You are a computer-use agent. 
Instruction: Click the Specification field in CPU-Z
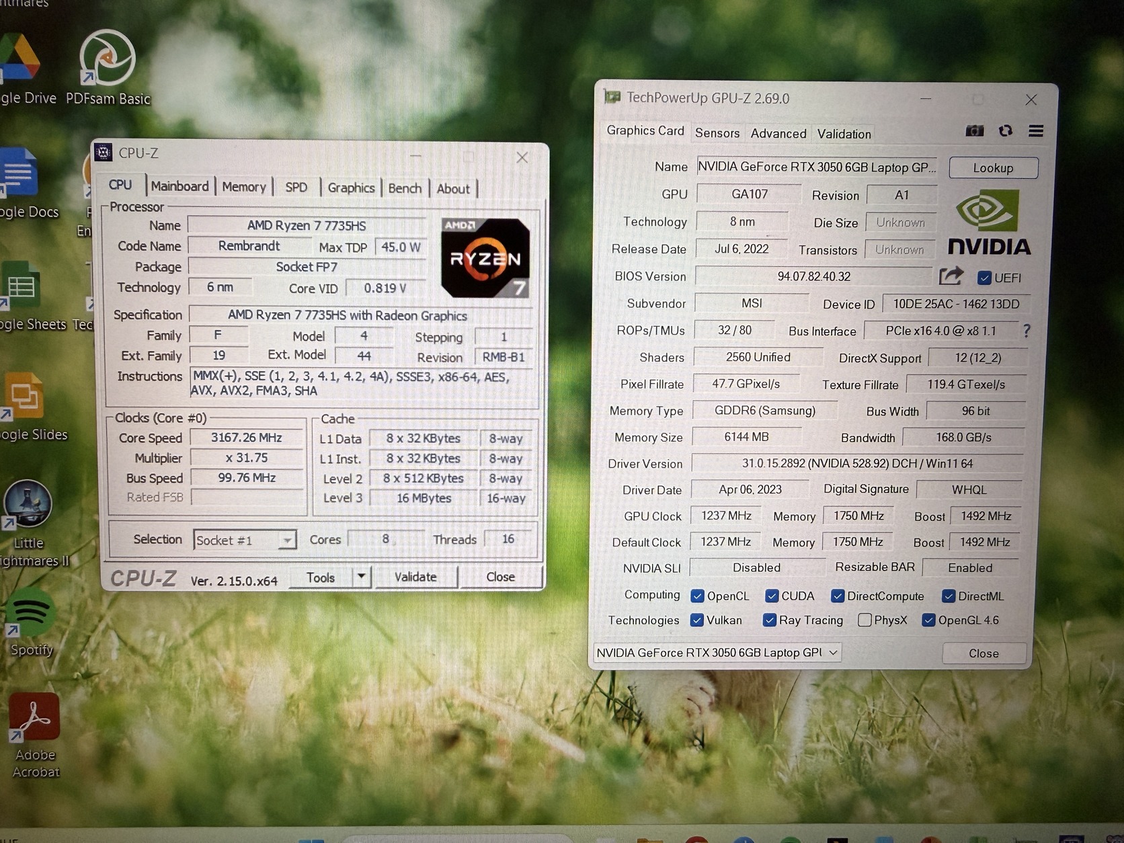click(360, 315)
